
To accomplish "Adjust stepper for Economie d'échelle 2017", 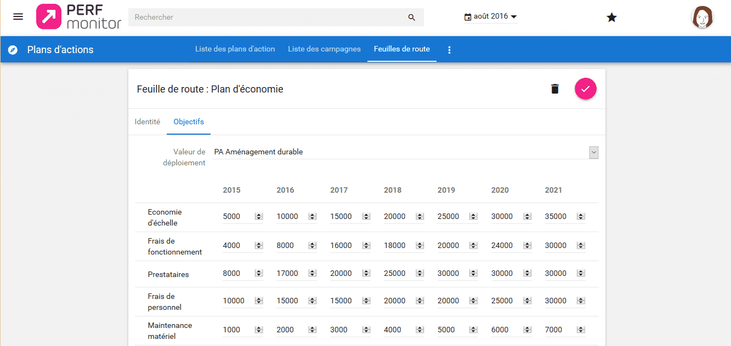I will pyautogui.click(x=366, y=217).
